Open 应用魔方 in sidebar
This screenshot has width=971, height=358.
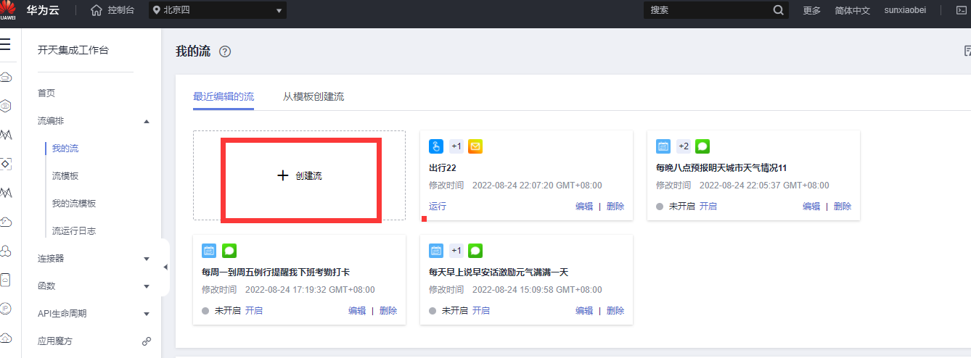click(55, 341)
